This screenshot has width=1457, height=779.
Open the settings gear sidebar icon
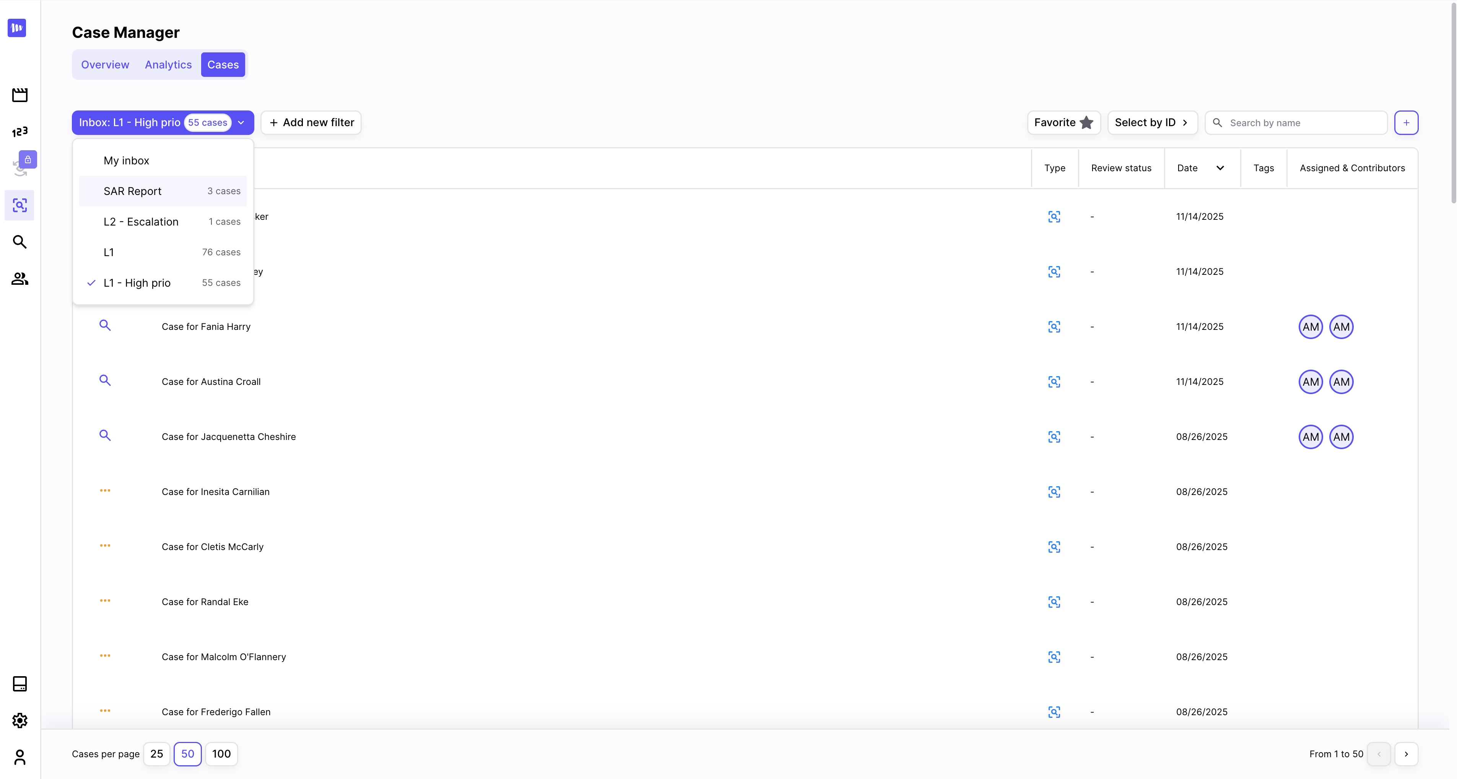20,720
